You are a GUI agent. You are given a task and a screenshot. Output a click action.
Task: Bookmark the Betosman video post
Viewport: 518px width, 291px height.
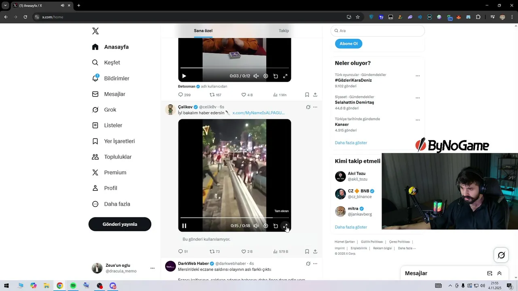click(x=307, y=95)
